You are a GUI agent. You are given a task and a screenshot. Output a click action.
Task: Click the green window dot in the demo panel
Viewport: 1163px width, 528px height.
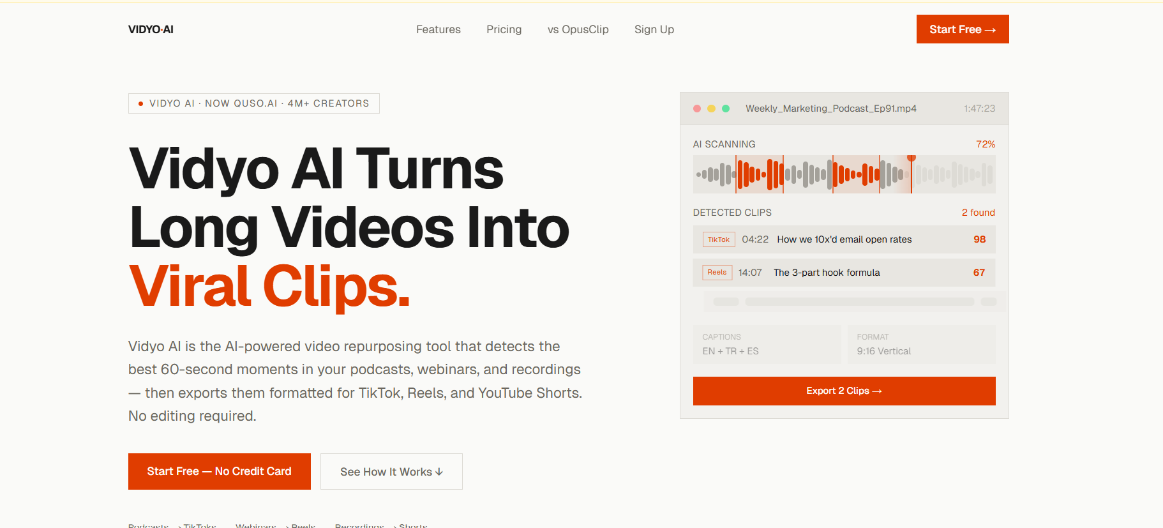726,109
